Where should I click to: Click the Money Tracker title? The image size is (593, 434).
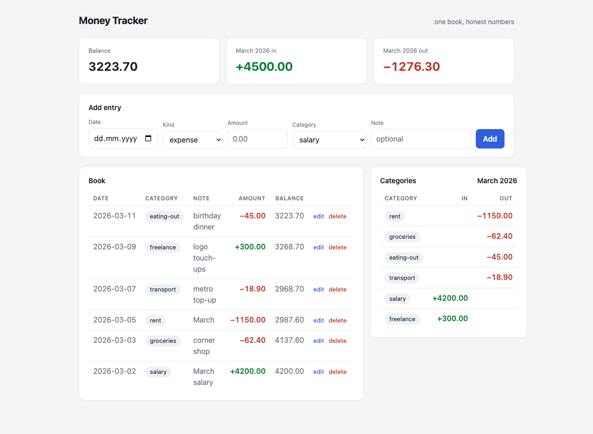(x=113, y=20)
